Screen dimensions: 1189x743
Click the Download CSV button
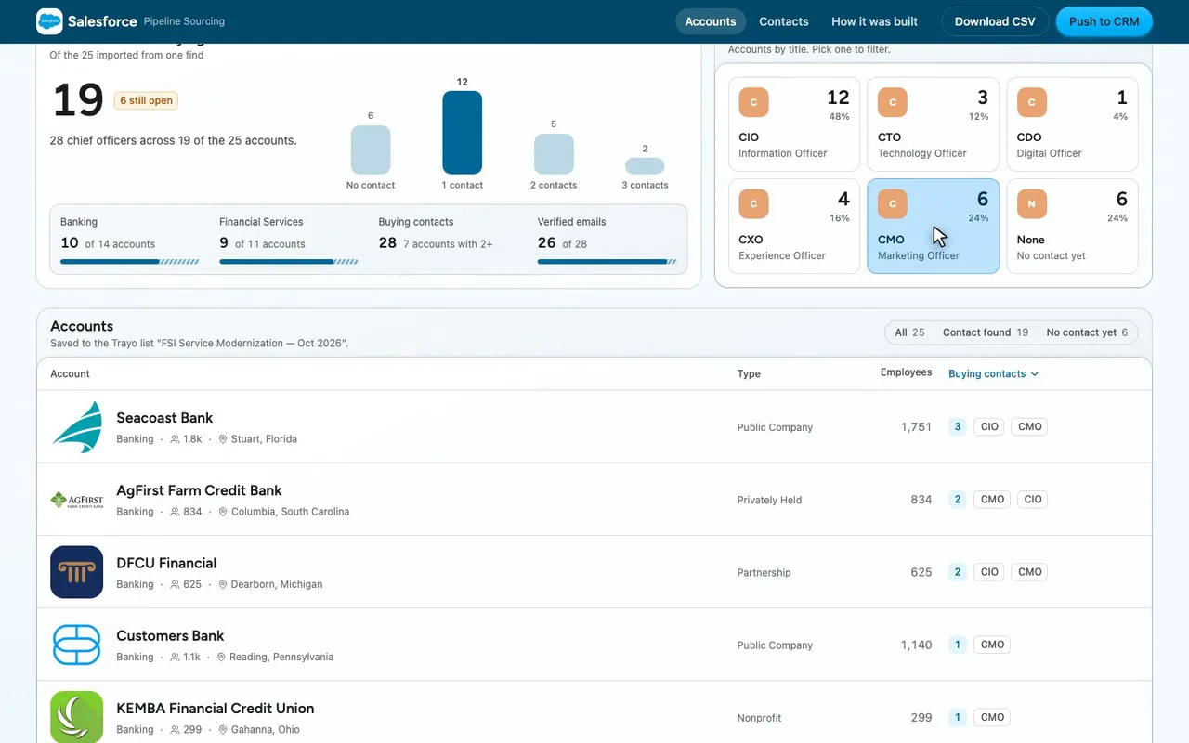click(995, 21)
